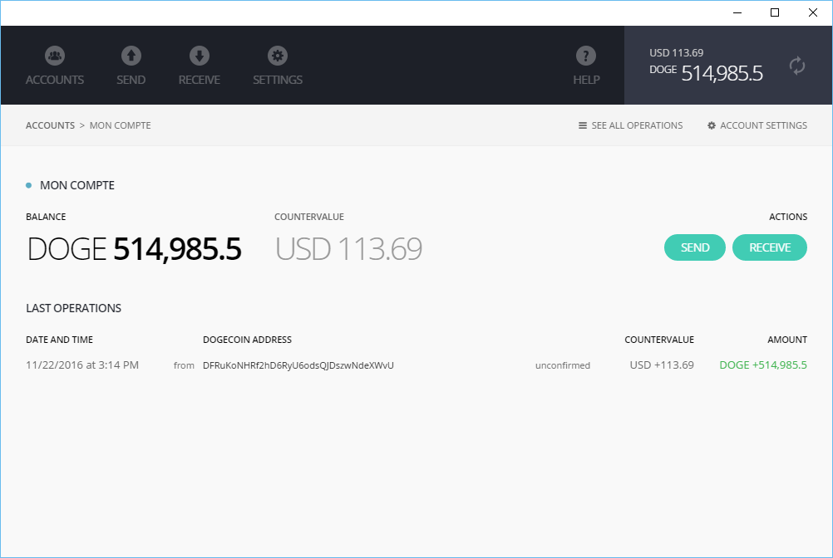Open the Help question mark icon
The height and width of the screenshot is (558, 833).
point(586,55)
